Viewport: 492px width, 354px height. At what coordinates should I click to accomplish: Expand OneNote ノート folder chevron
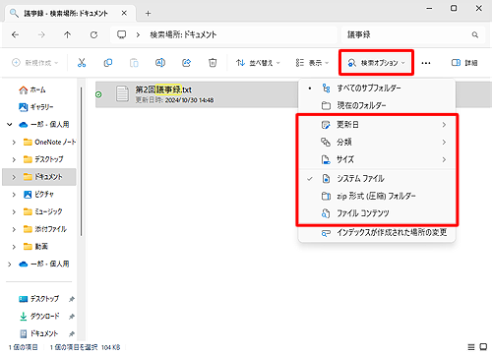tap(14, 143)
